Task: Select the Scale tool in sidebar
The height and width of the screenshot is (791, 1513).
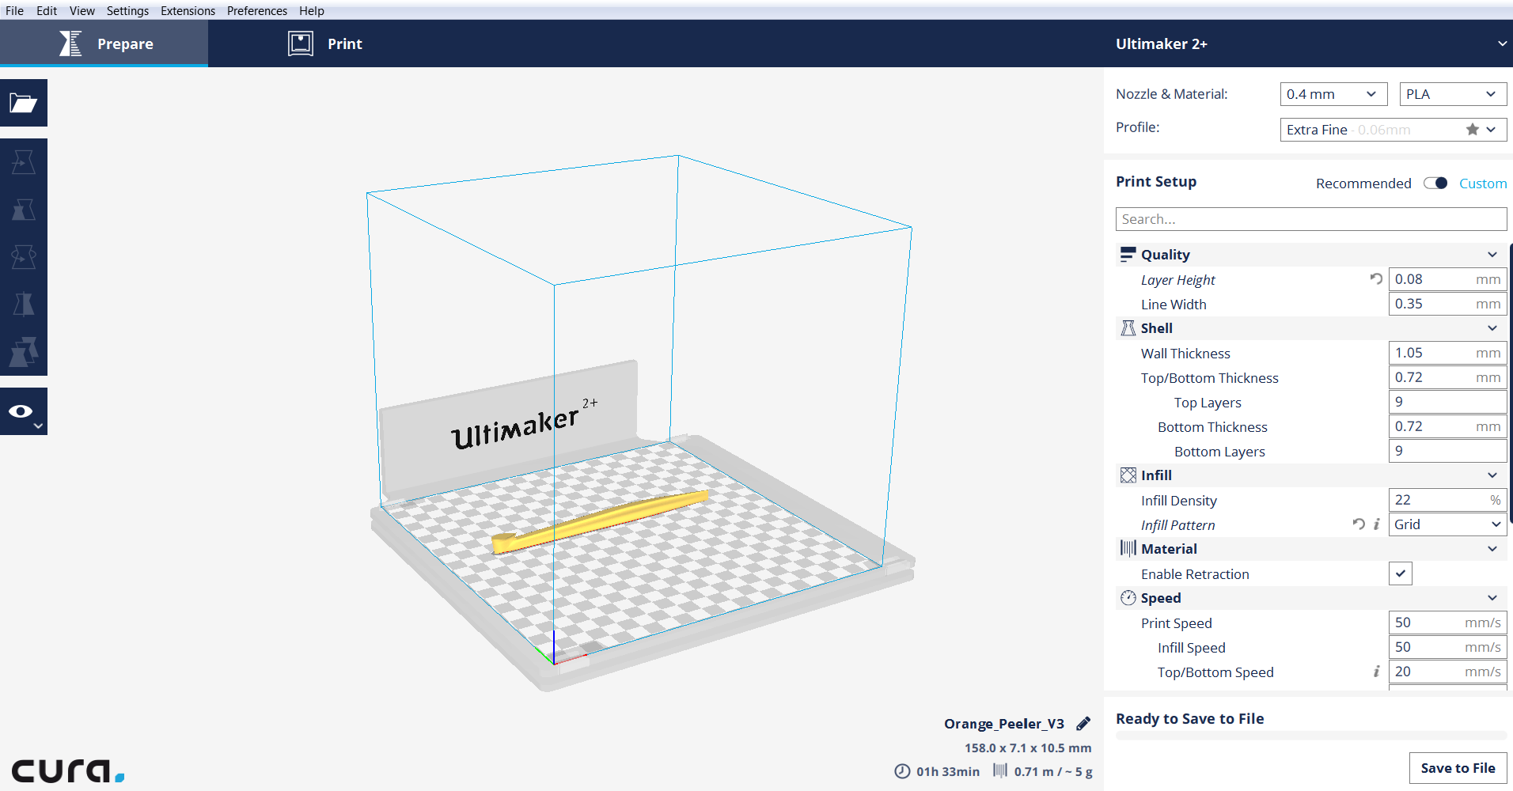Action: coord(24,210)
